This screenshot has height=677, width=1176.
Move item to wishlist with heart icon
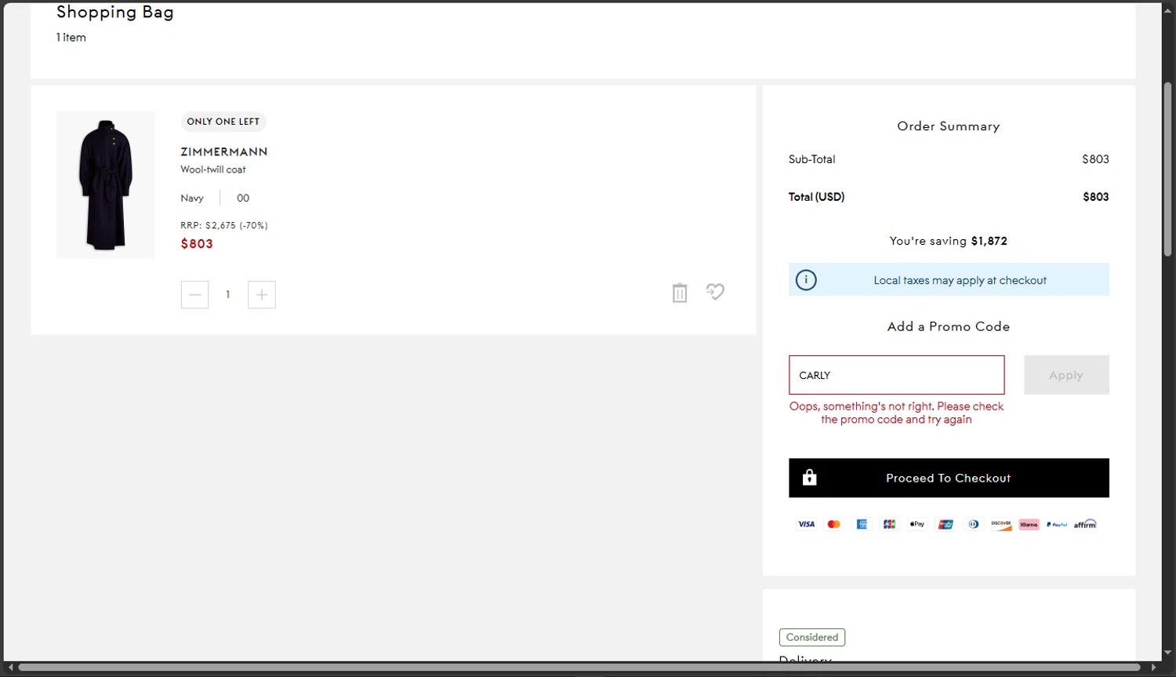pyautogui.click(x=715, y=292)
